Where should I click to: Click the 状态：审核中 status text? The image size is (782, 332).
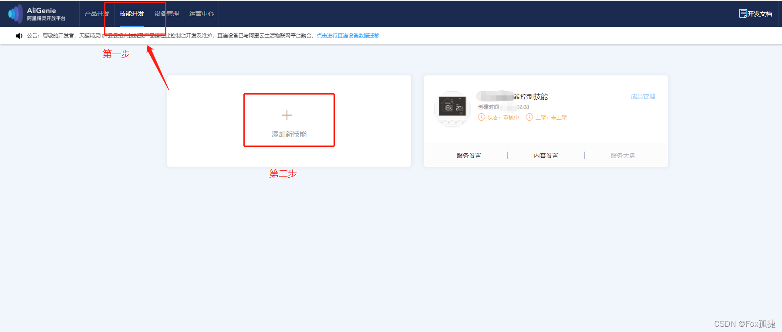(x=503, y=117)
